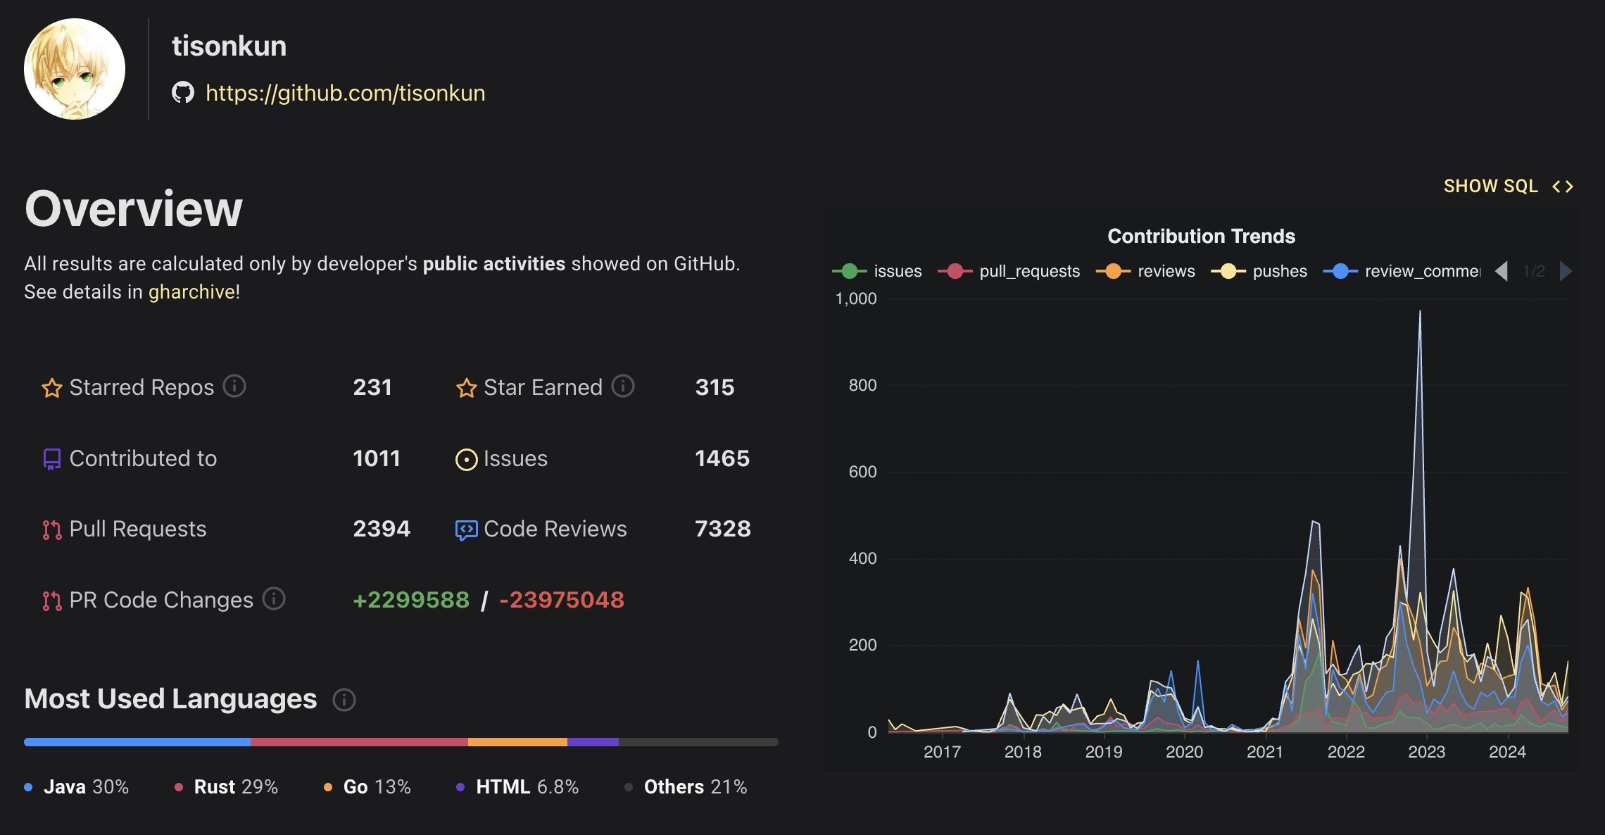Toggle the pull_requests series in legend
The height and width of the screenshot is (835, 1605).
(1009, 271)
